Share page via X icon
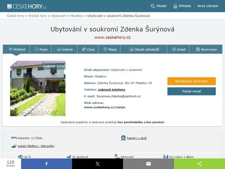The height and width of the screenshot is (169, 225). (x=98, y=164)
